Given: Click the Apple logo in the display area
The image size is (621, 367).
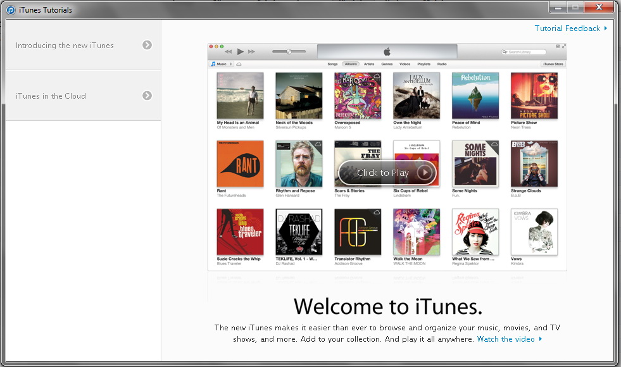Looking at the screenshot, I should [387, 51].
